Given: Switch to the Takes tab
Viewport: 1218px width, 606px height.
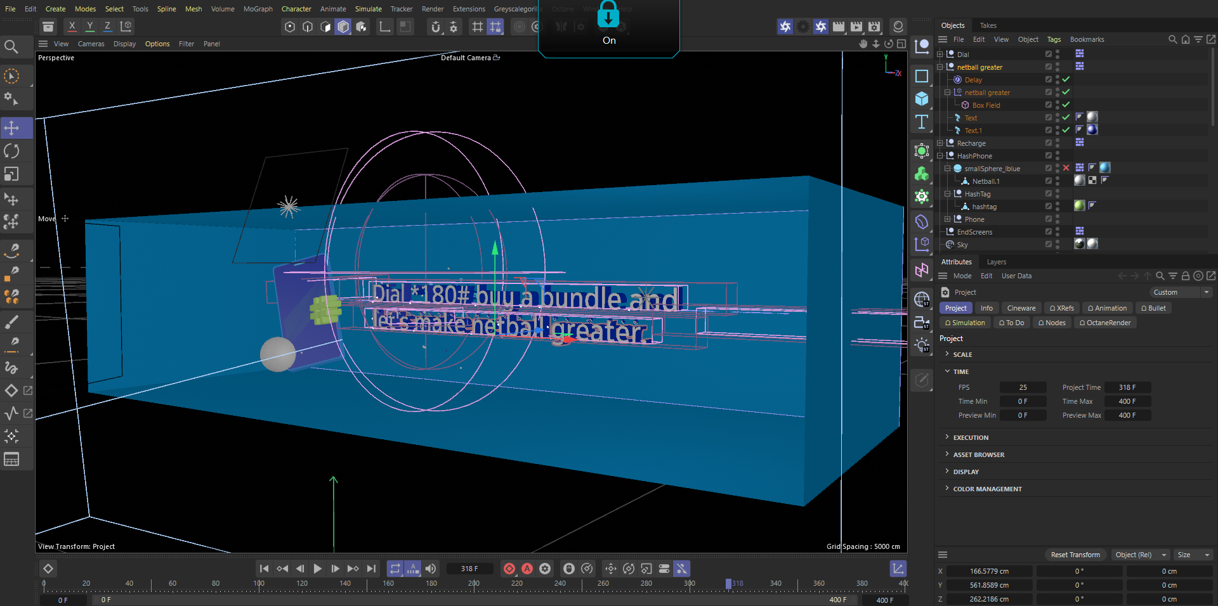Looking at the screenshot, I should (988, 25).
